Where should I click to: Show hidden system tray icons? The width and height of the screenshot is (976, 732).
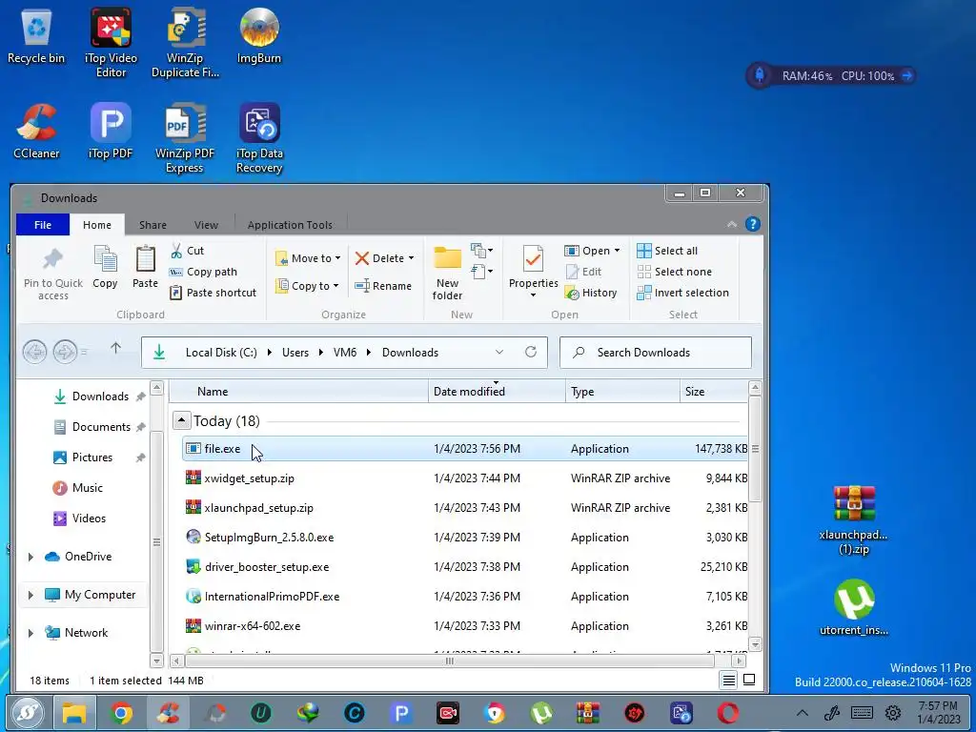tap(803, 713)
